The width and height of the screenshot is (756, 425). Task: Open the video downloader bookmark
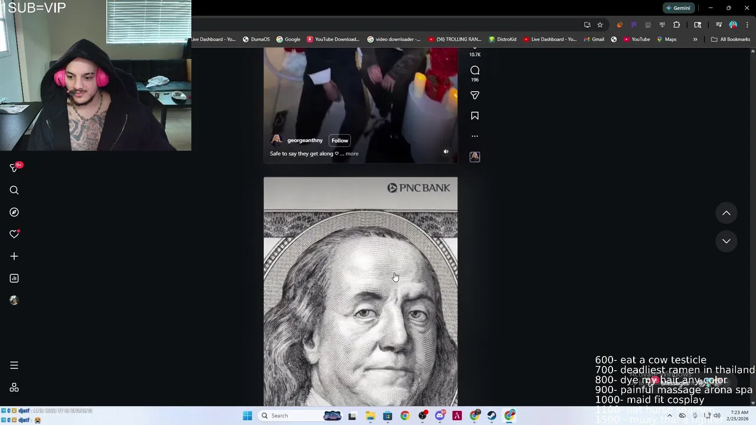click(x=394, y=40)
